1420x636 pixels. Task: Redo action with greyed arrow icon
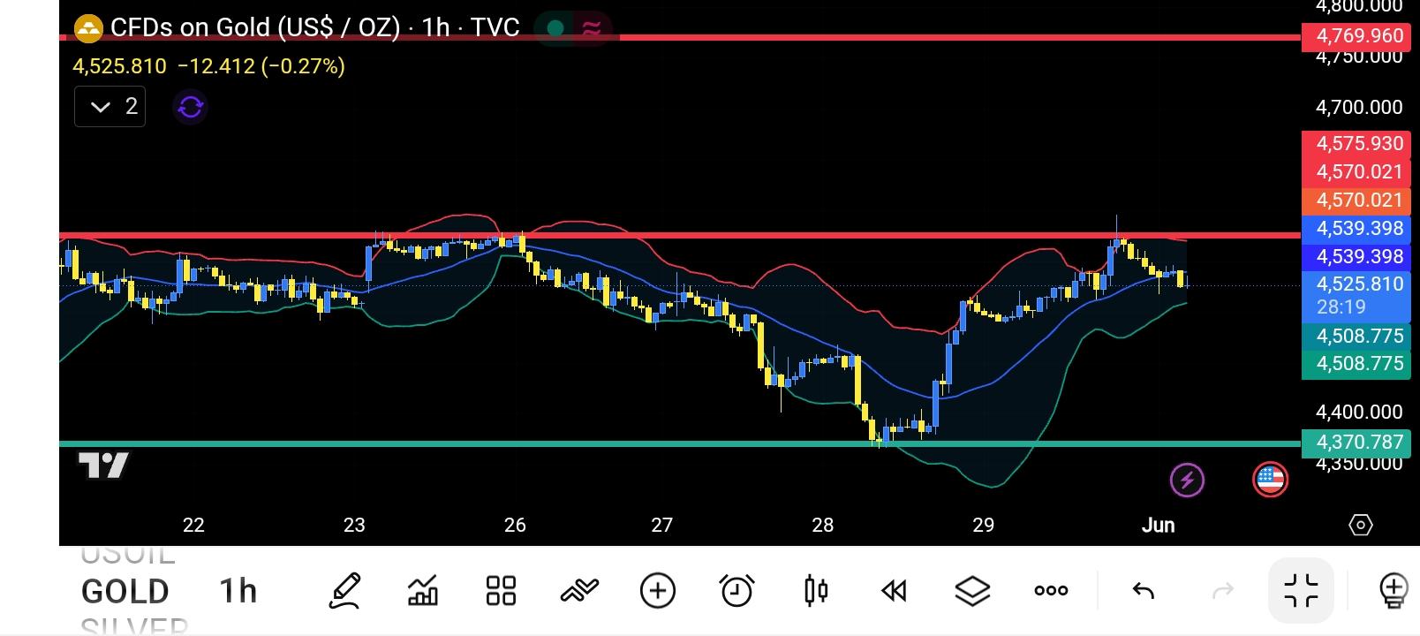[x=1223, y=590]
